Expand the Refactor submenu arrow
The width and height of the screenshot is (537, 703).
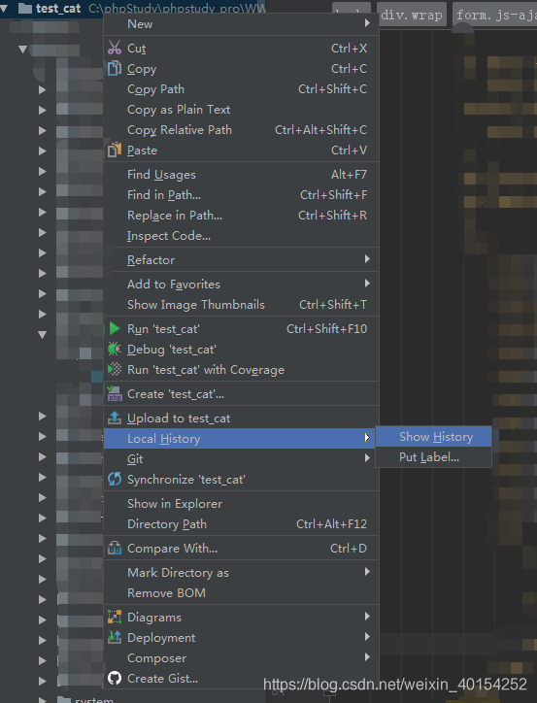click(x=367, y=259)
